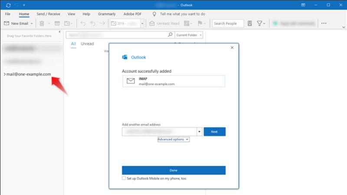The image size is (347, 195).
Task: Expand Advanced options in the dialog
Action: coord(173,139)
